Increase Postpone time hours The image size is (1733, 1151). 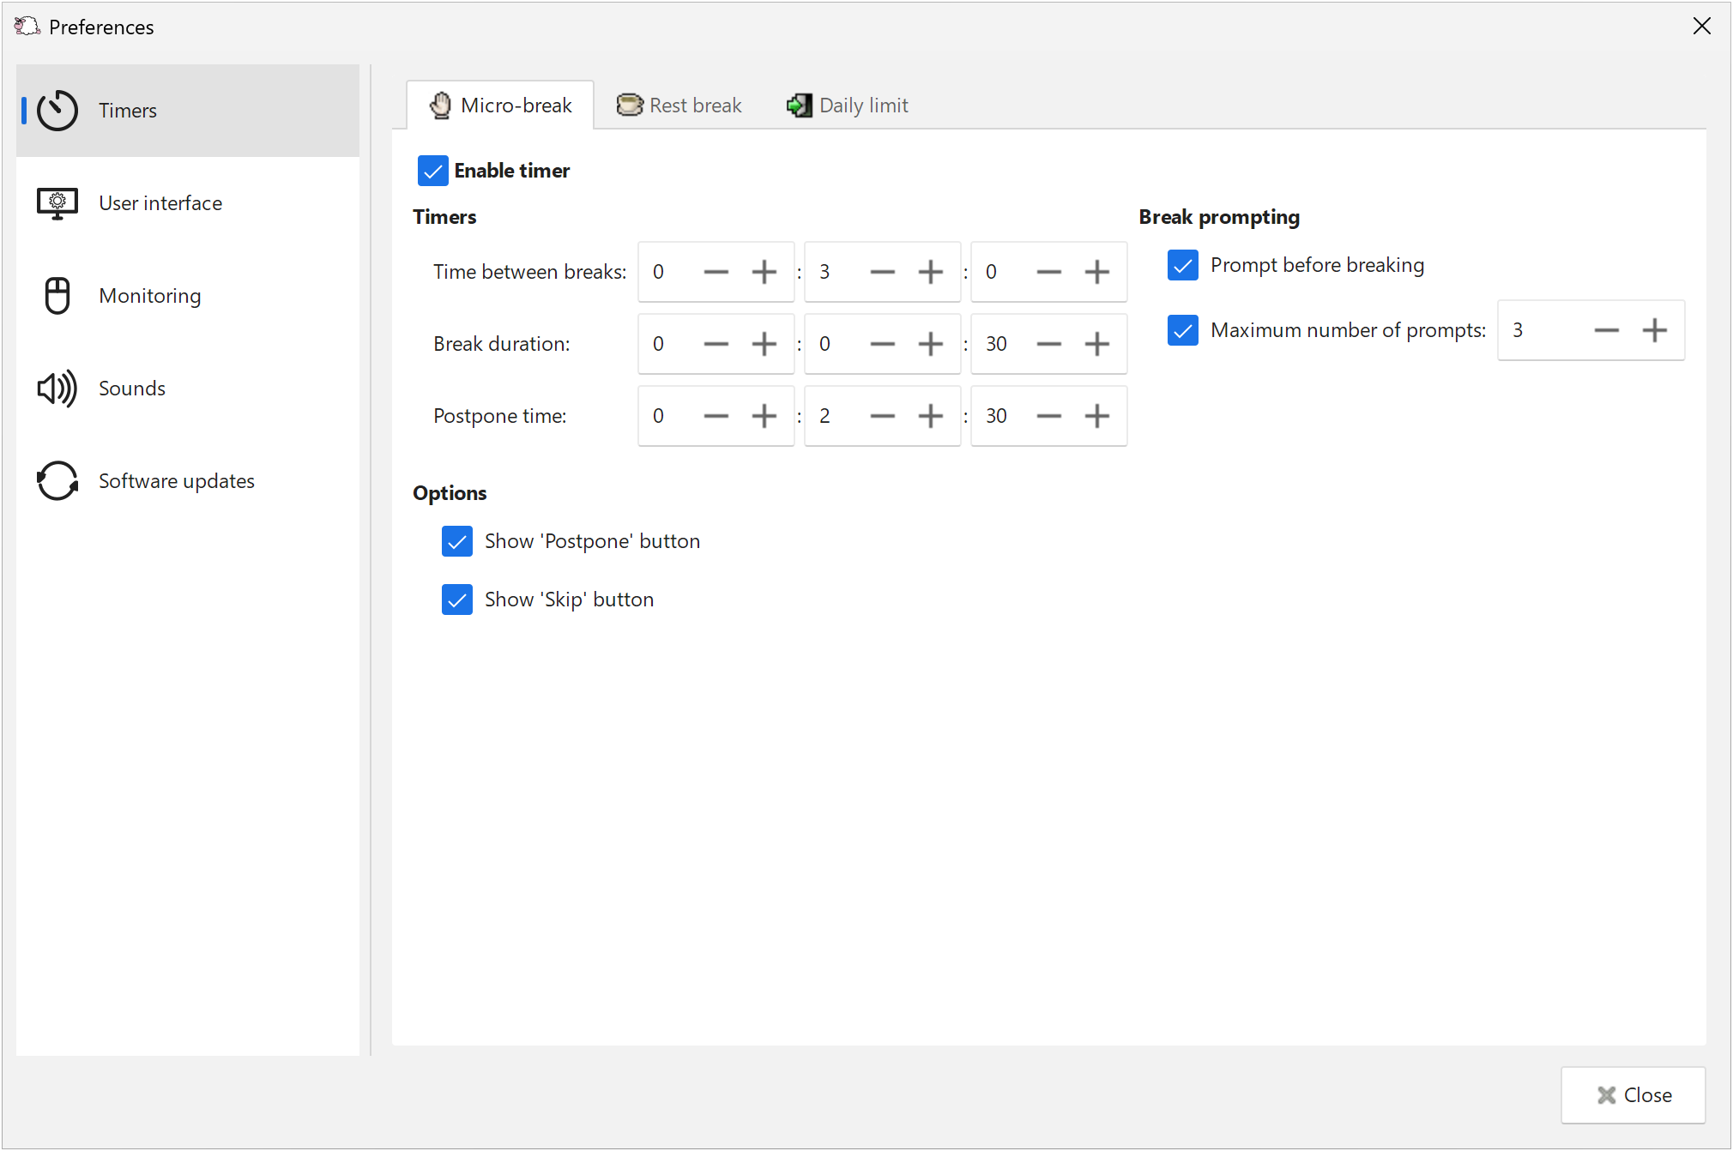764,416
